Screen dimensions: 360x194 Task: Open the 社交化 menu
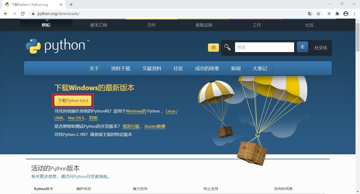point(321,48)
